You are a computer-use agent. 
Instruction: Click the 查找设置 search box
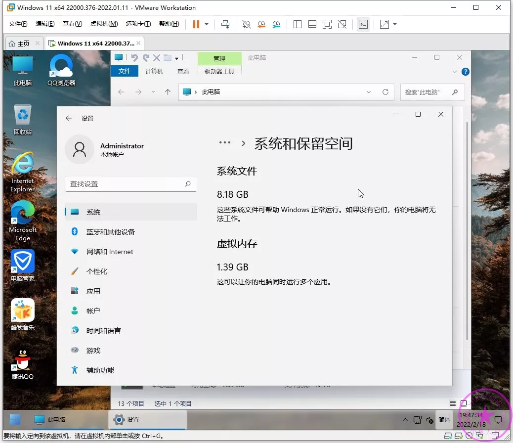pyautogui.click(x=126, y=184)
